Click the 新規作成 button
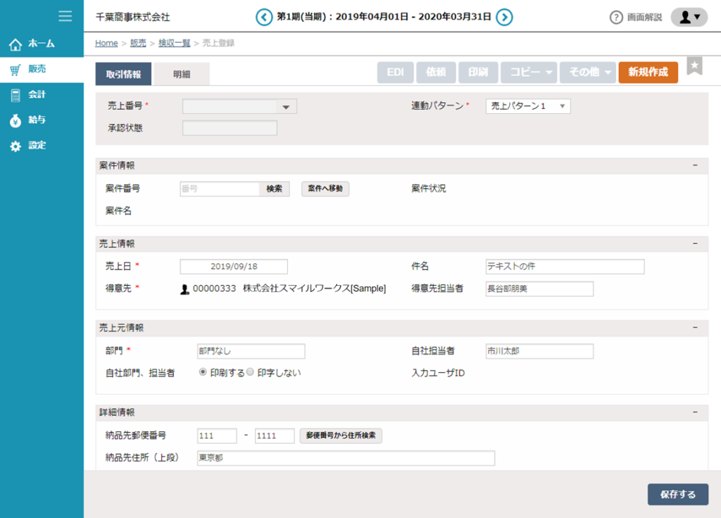Screen dimensions: 721x518 click(x=648, y=72)
